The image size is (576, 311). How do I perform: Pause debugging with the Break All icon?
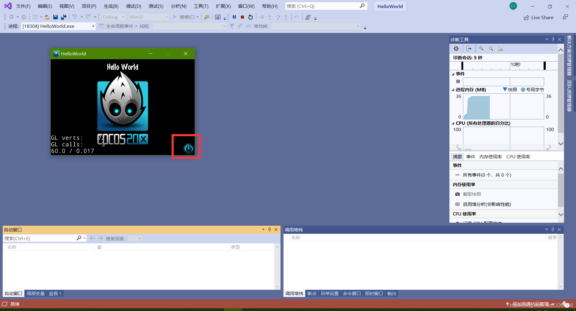pyautogui.click(x=234, y=17)
